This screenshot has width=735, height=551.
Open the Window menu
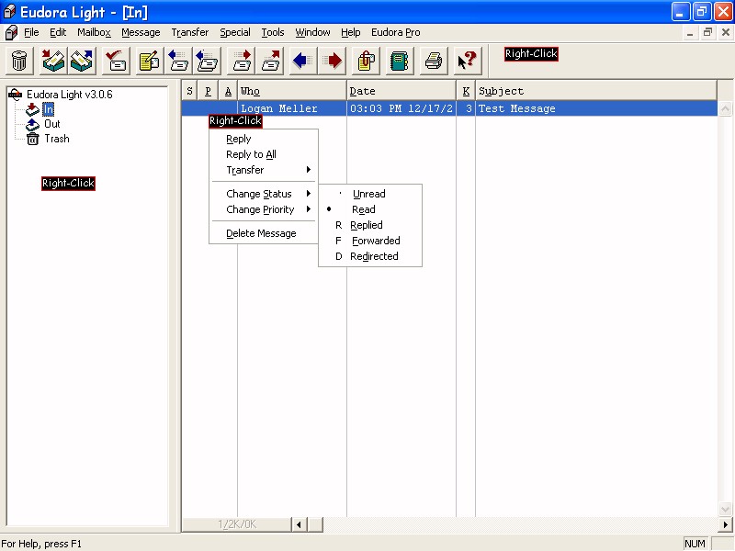pos(312,32)
